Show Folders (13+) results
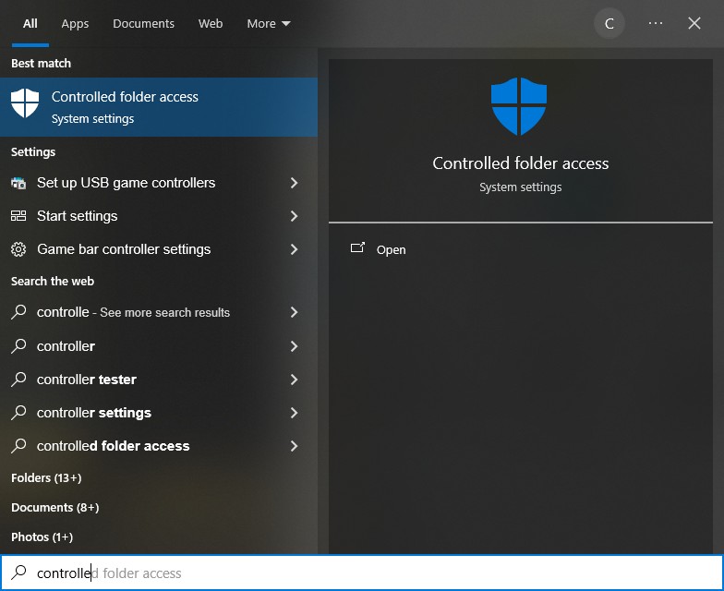Viewport: 724px width, 591px height. [46, 478]
